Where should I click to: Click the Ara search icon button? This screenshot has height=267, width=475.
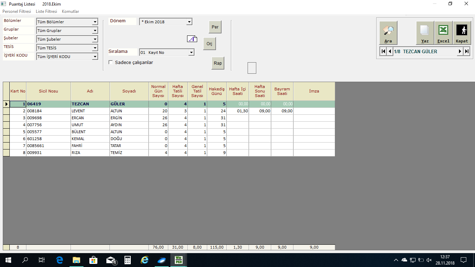point(388,33)
